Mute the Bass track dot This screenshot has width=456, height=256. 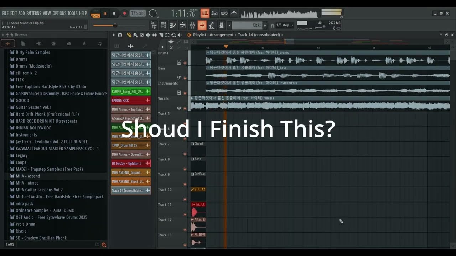[185, 78]
